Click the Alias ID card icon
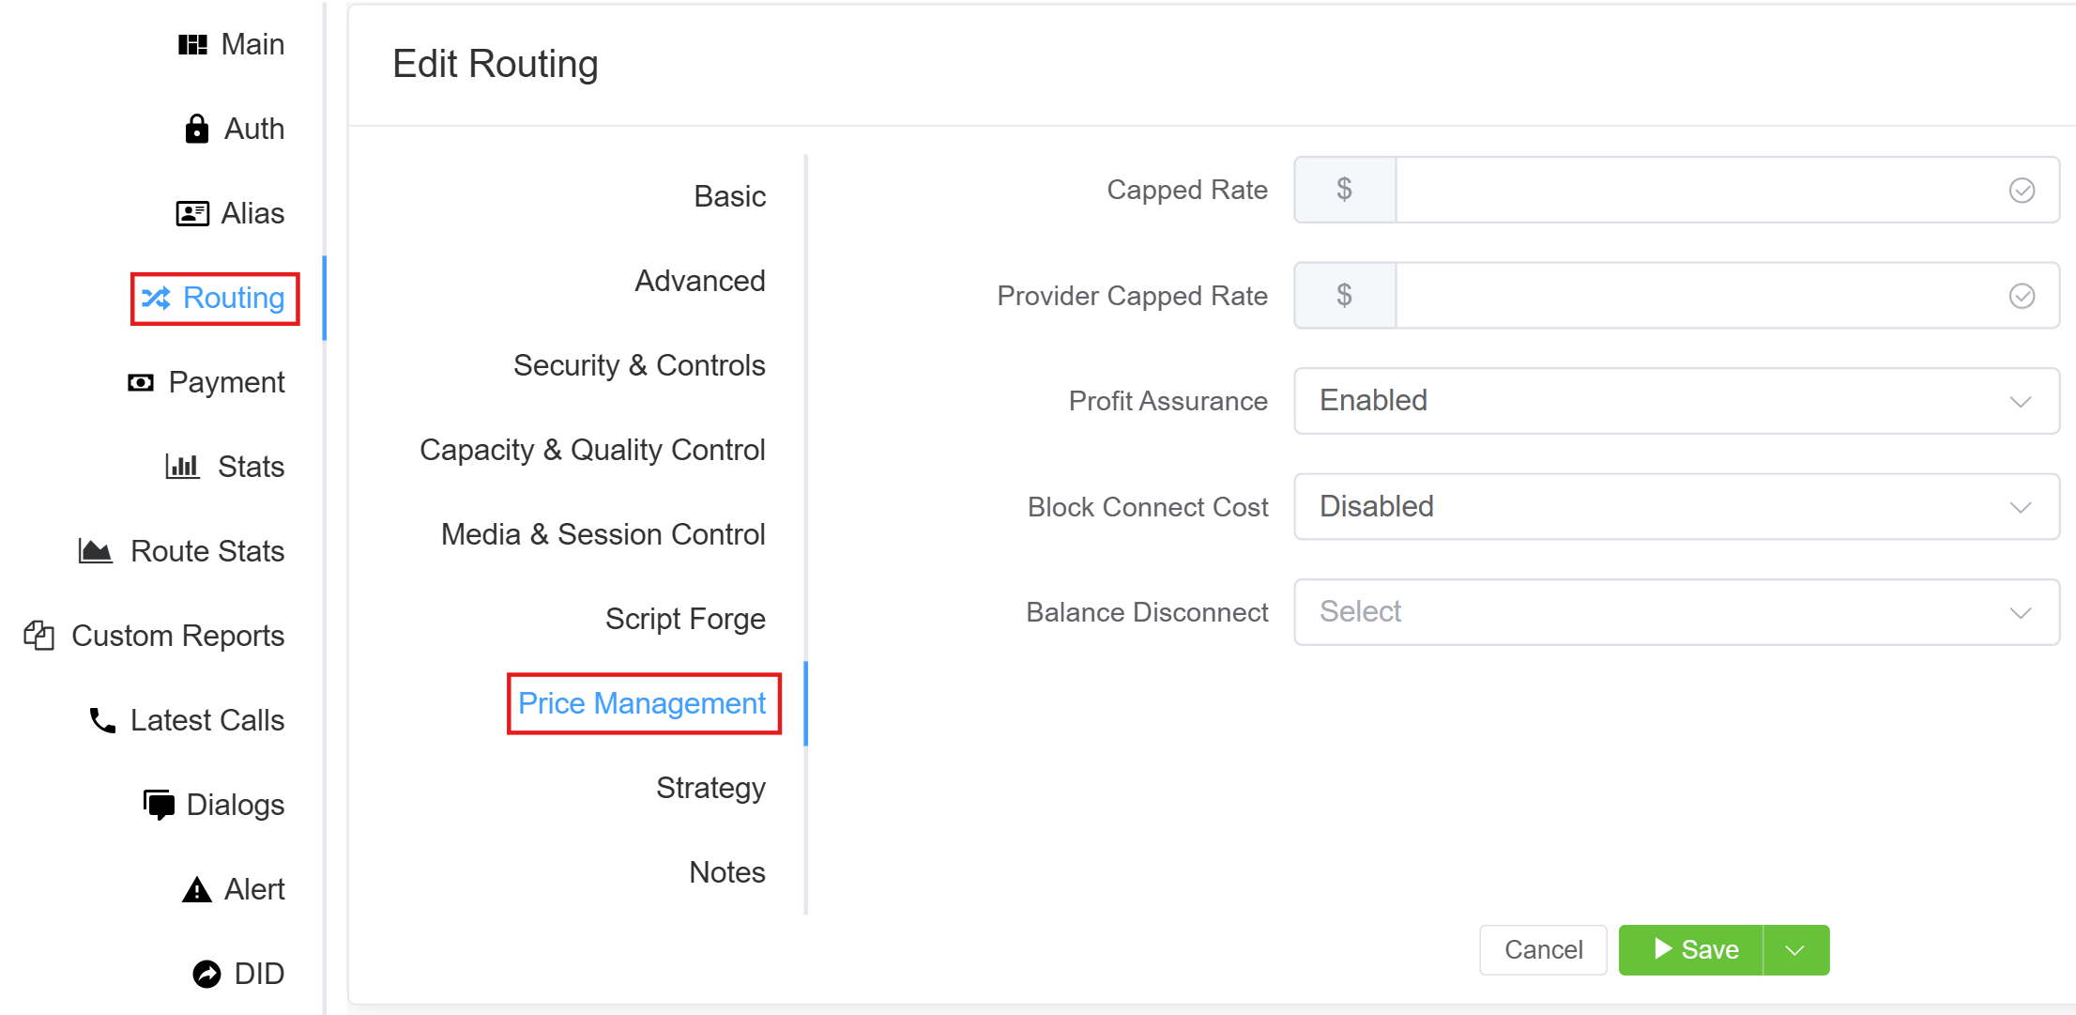The image size is (2076, 1015). tap(192, 213)
